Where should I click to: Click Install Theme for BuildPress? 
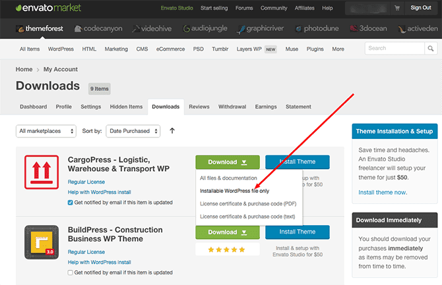pyautogui.click(x=298, y=232)
